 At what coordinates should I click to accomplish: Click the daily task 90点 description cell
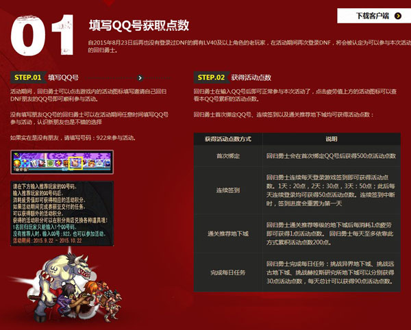[331, 272]
